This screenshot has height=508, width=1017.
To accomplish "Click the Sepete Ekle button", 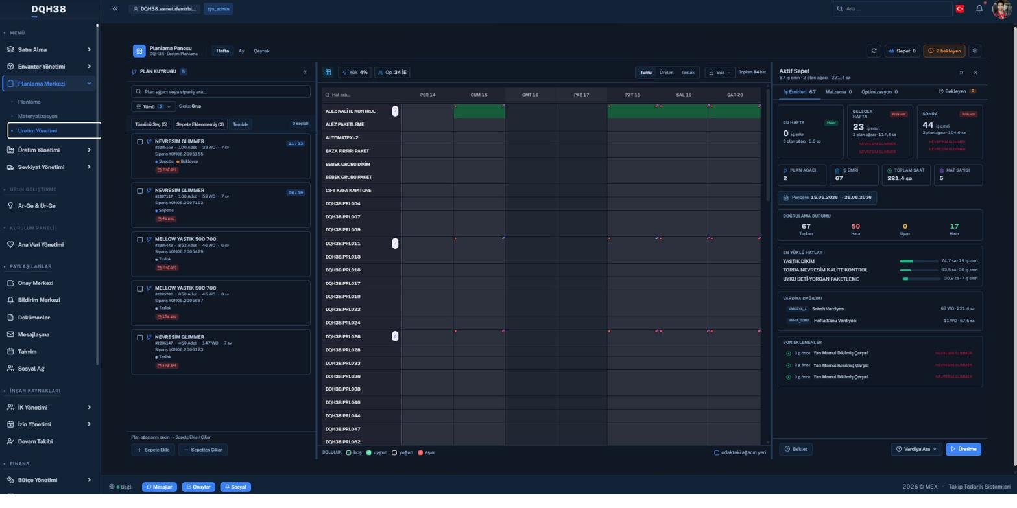I will (153, 450).
